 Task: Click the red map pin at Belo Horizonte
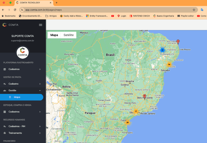145,97
